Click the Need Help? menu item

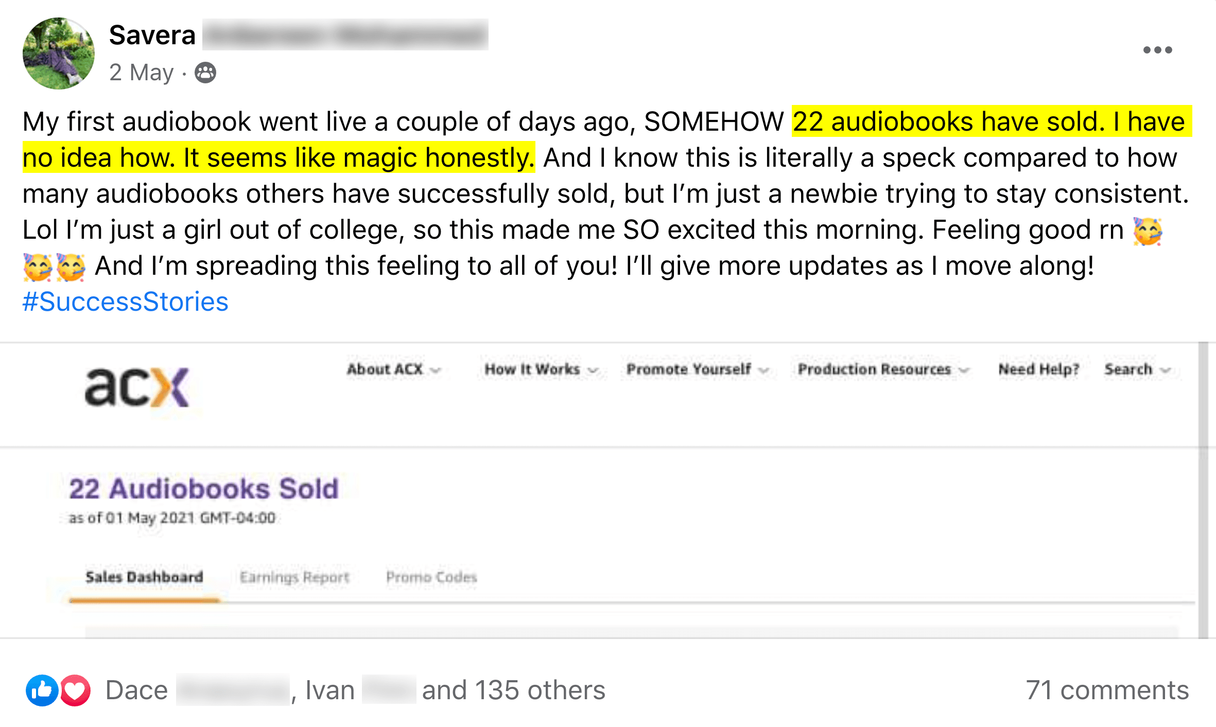click(x=1038, y=369)
